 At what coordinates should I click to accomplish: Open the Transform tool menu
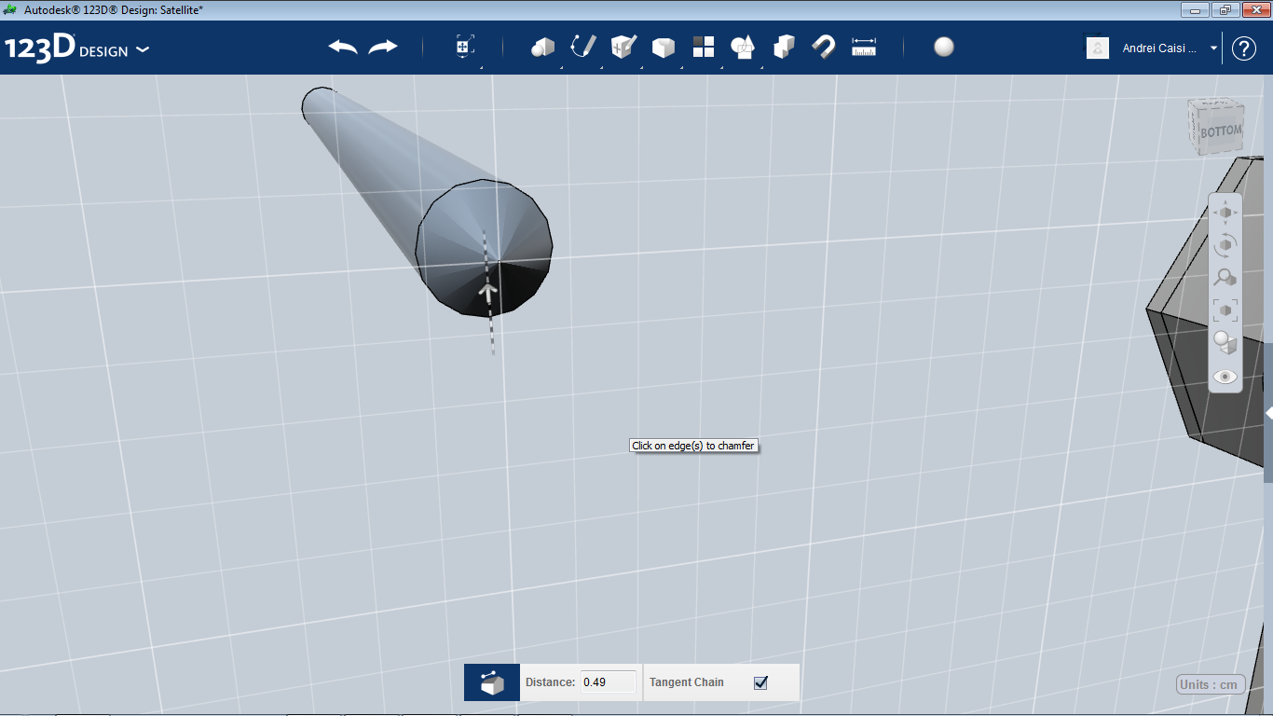click(465, 48)
